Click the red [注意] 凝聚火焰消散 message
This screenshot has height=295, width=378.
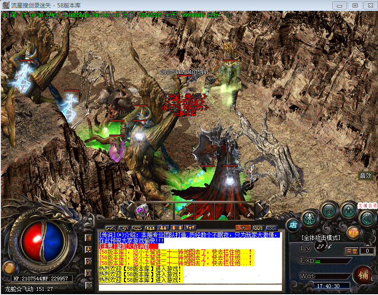click(129, 246)
